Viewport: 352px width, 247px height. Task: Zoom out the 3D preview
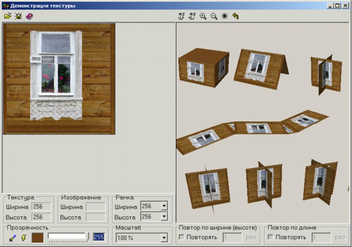(x=214, y=16)
